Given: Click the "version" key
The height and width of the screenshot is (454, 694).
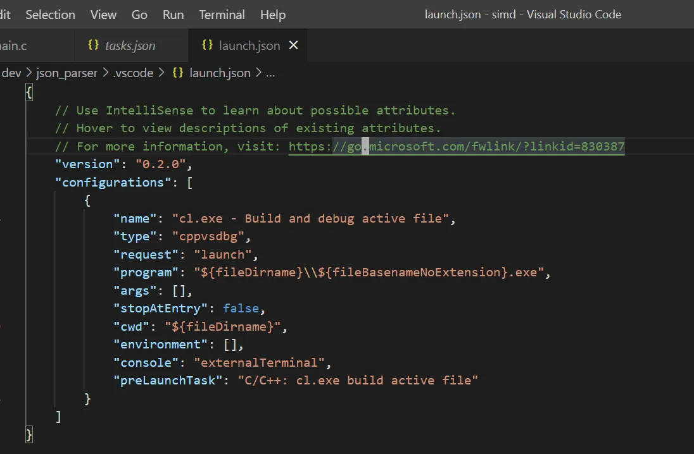Looking at the screenshot, I should tap(87, 164).
